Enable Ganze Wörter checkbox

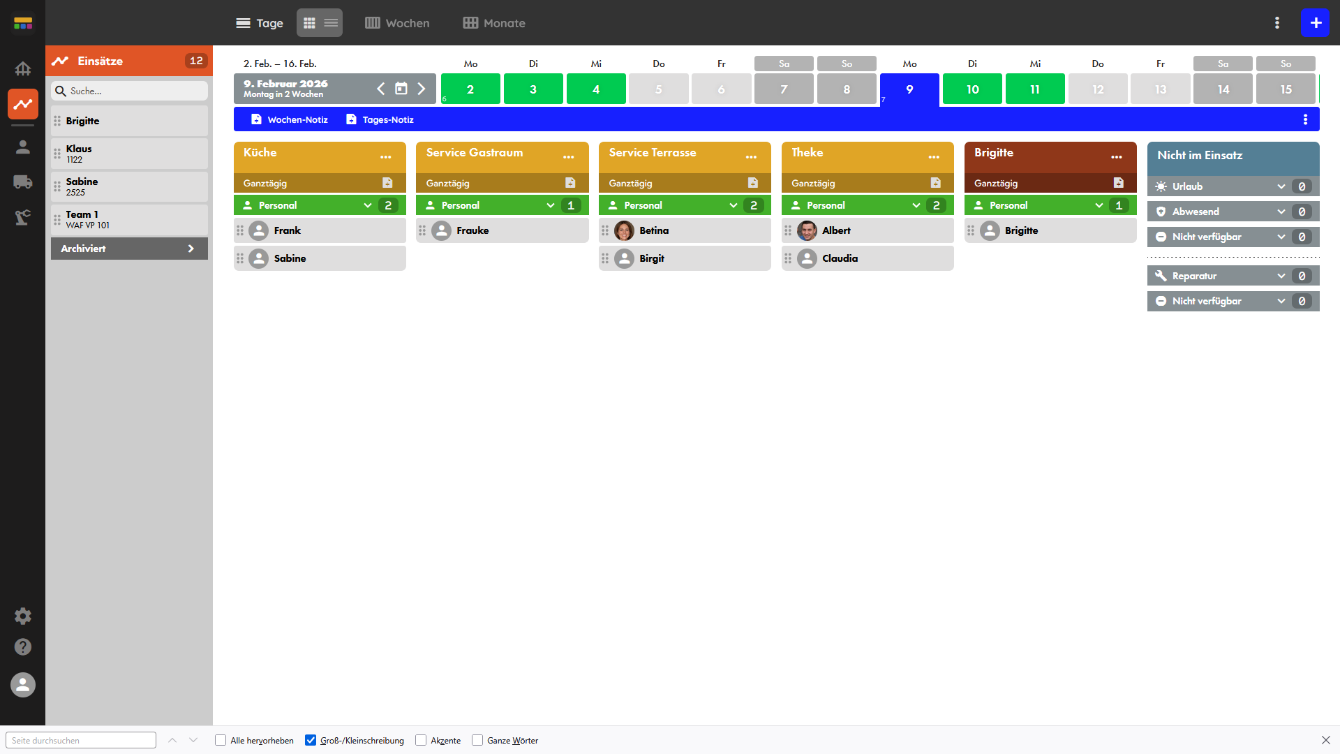point(477,740)
